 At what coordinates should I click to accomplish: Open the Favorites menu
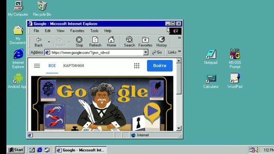pyautogui.click(x=77, y=31)
